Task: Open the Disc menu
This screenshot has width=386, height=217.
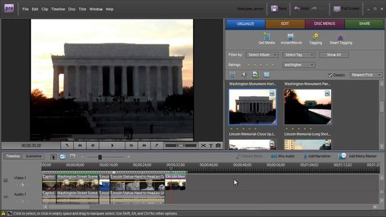Action: click(x=72, y=9)
